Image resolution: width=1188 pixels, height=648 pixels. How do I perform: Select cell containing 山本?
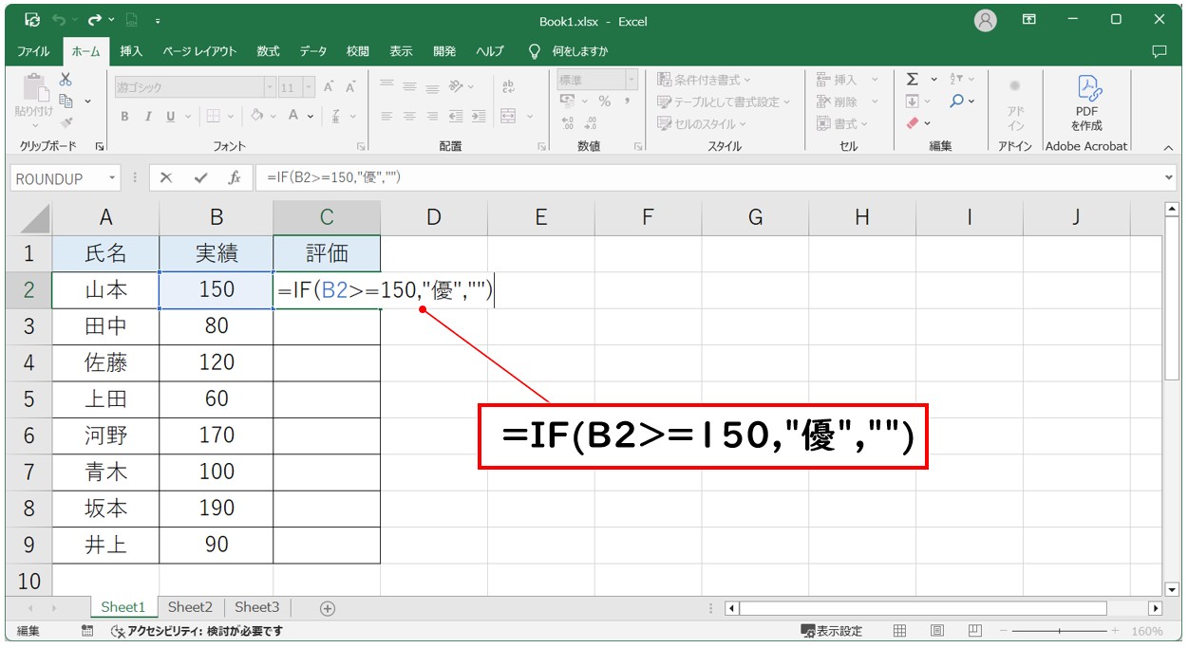coord(105,290)
